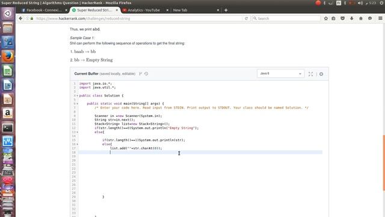Click code line 'import java.util.*;'

pos(97,87)
